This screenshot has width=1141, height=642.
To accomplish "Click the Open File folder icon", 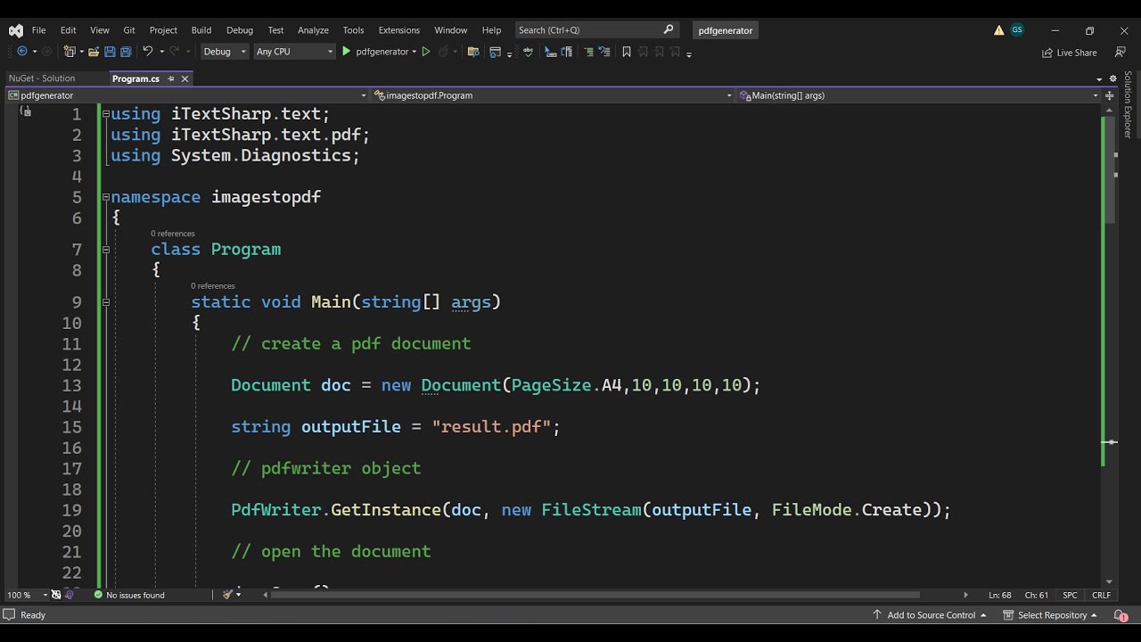I will (94, 52).
